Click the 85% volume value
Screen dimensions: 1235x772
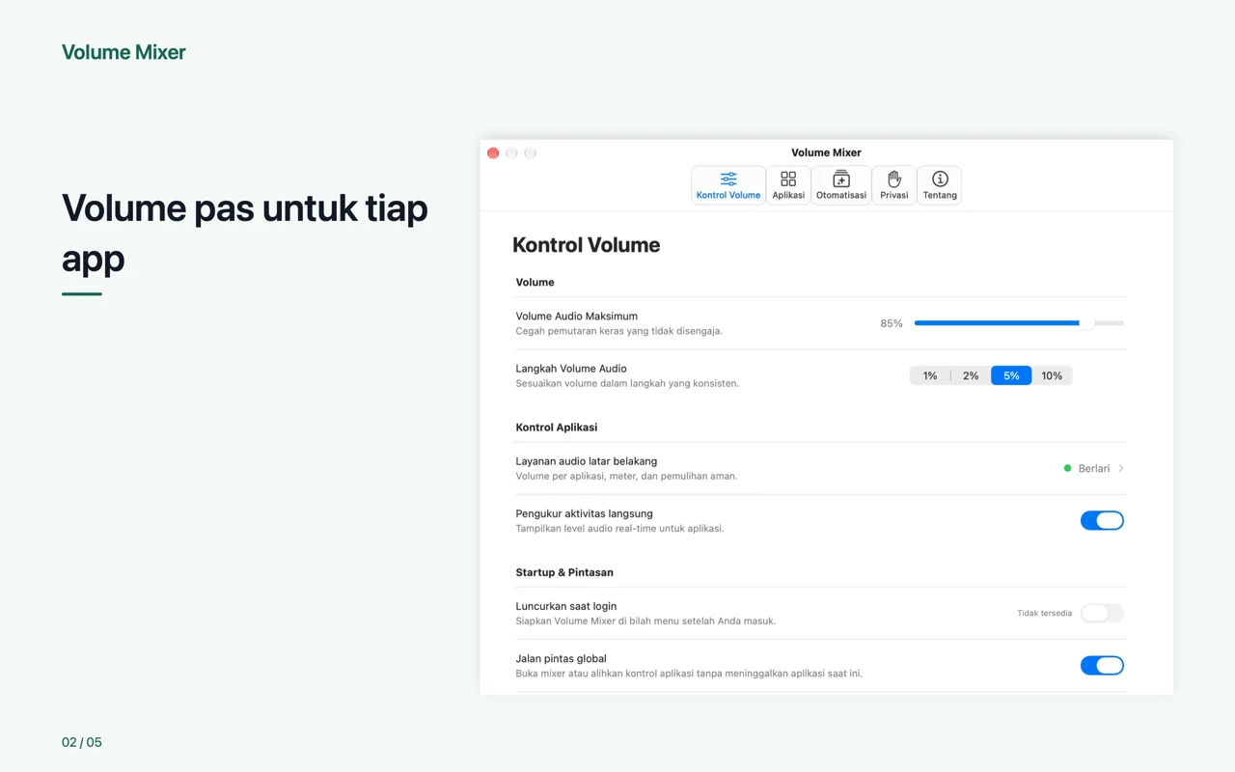coord(892,324)
